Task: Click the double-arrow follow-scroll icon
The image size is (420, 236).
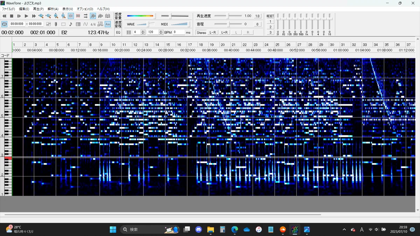Action: point(85,16)
